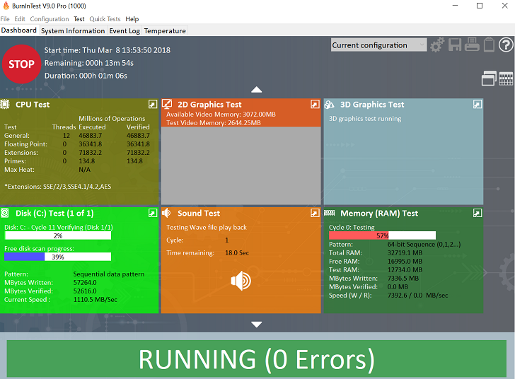The height and width of the screenshot is (379, 515).
Task: Switch to the Event Log tab
Action: [x=125, y=31]
